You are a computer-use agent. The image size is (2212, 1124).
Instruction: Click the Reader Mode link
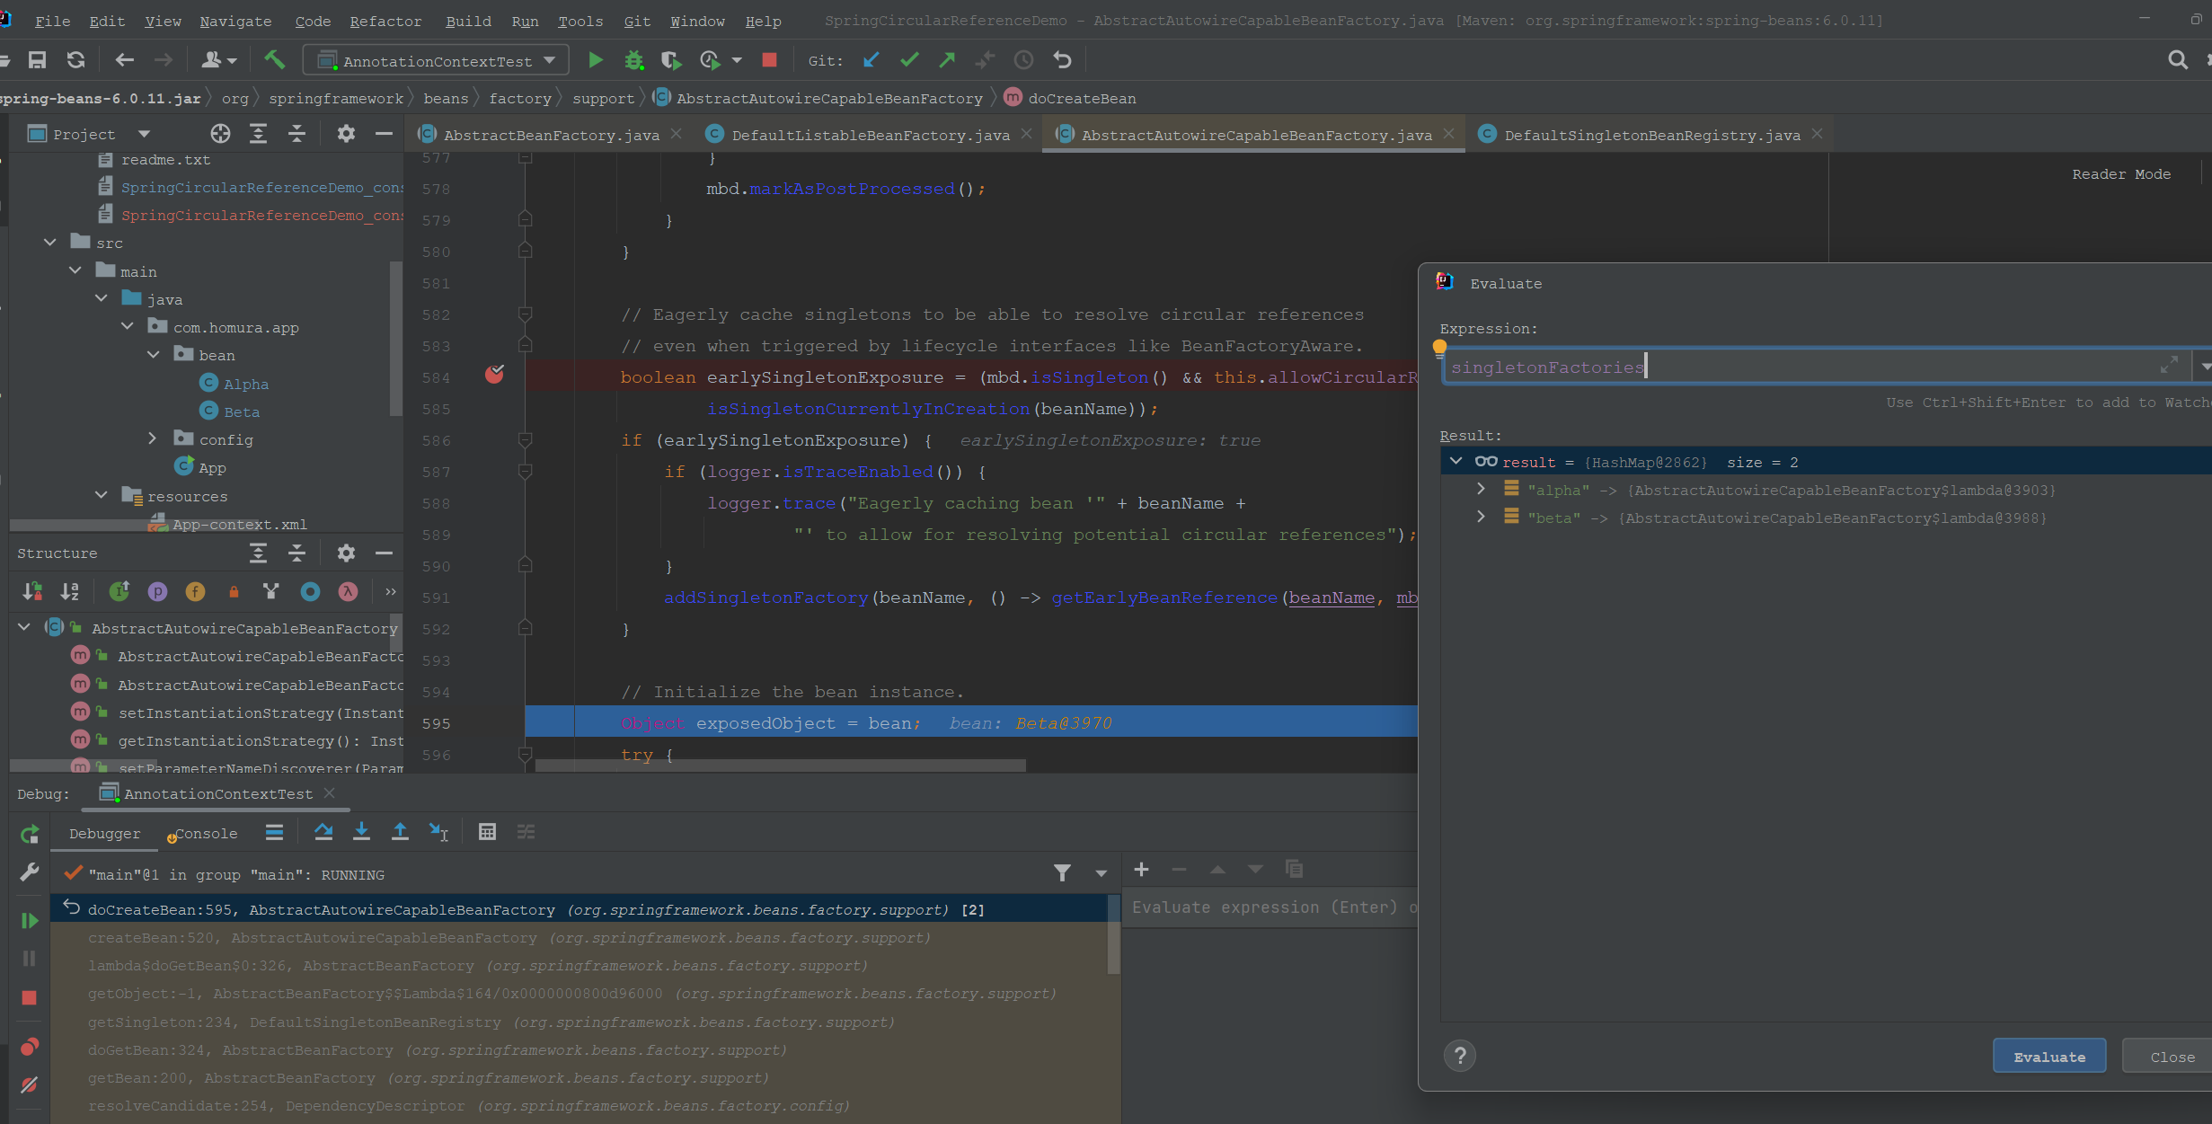(x=2120, y=174)
